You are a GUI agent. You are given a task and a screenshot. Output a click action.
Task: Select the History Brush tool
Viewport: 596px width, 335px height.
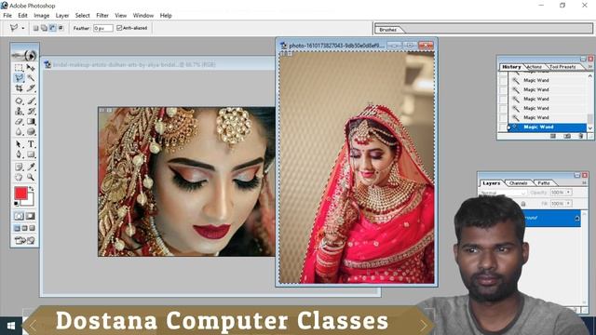[31, 112]
